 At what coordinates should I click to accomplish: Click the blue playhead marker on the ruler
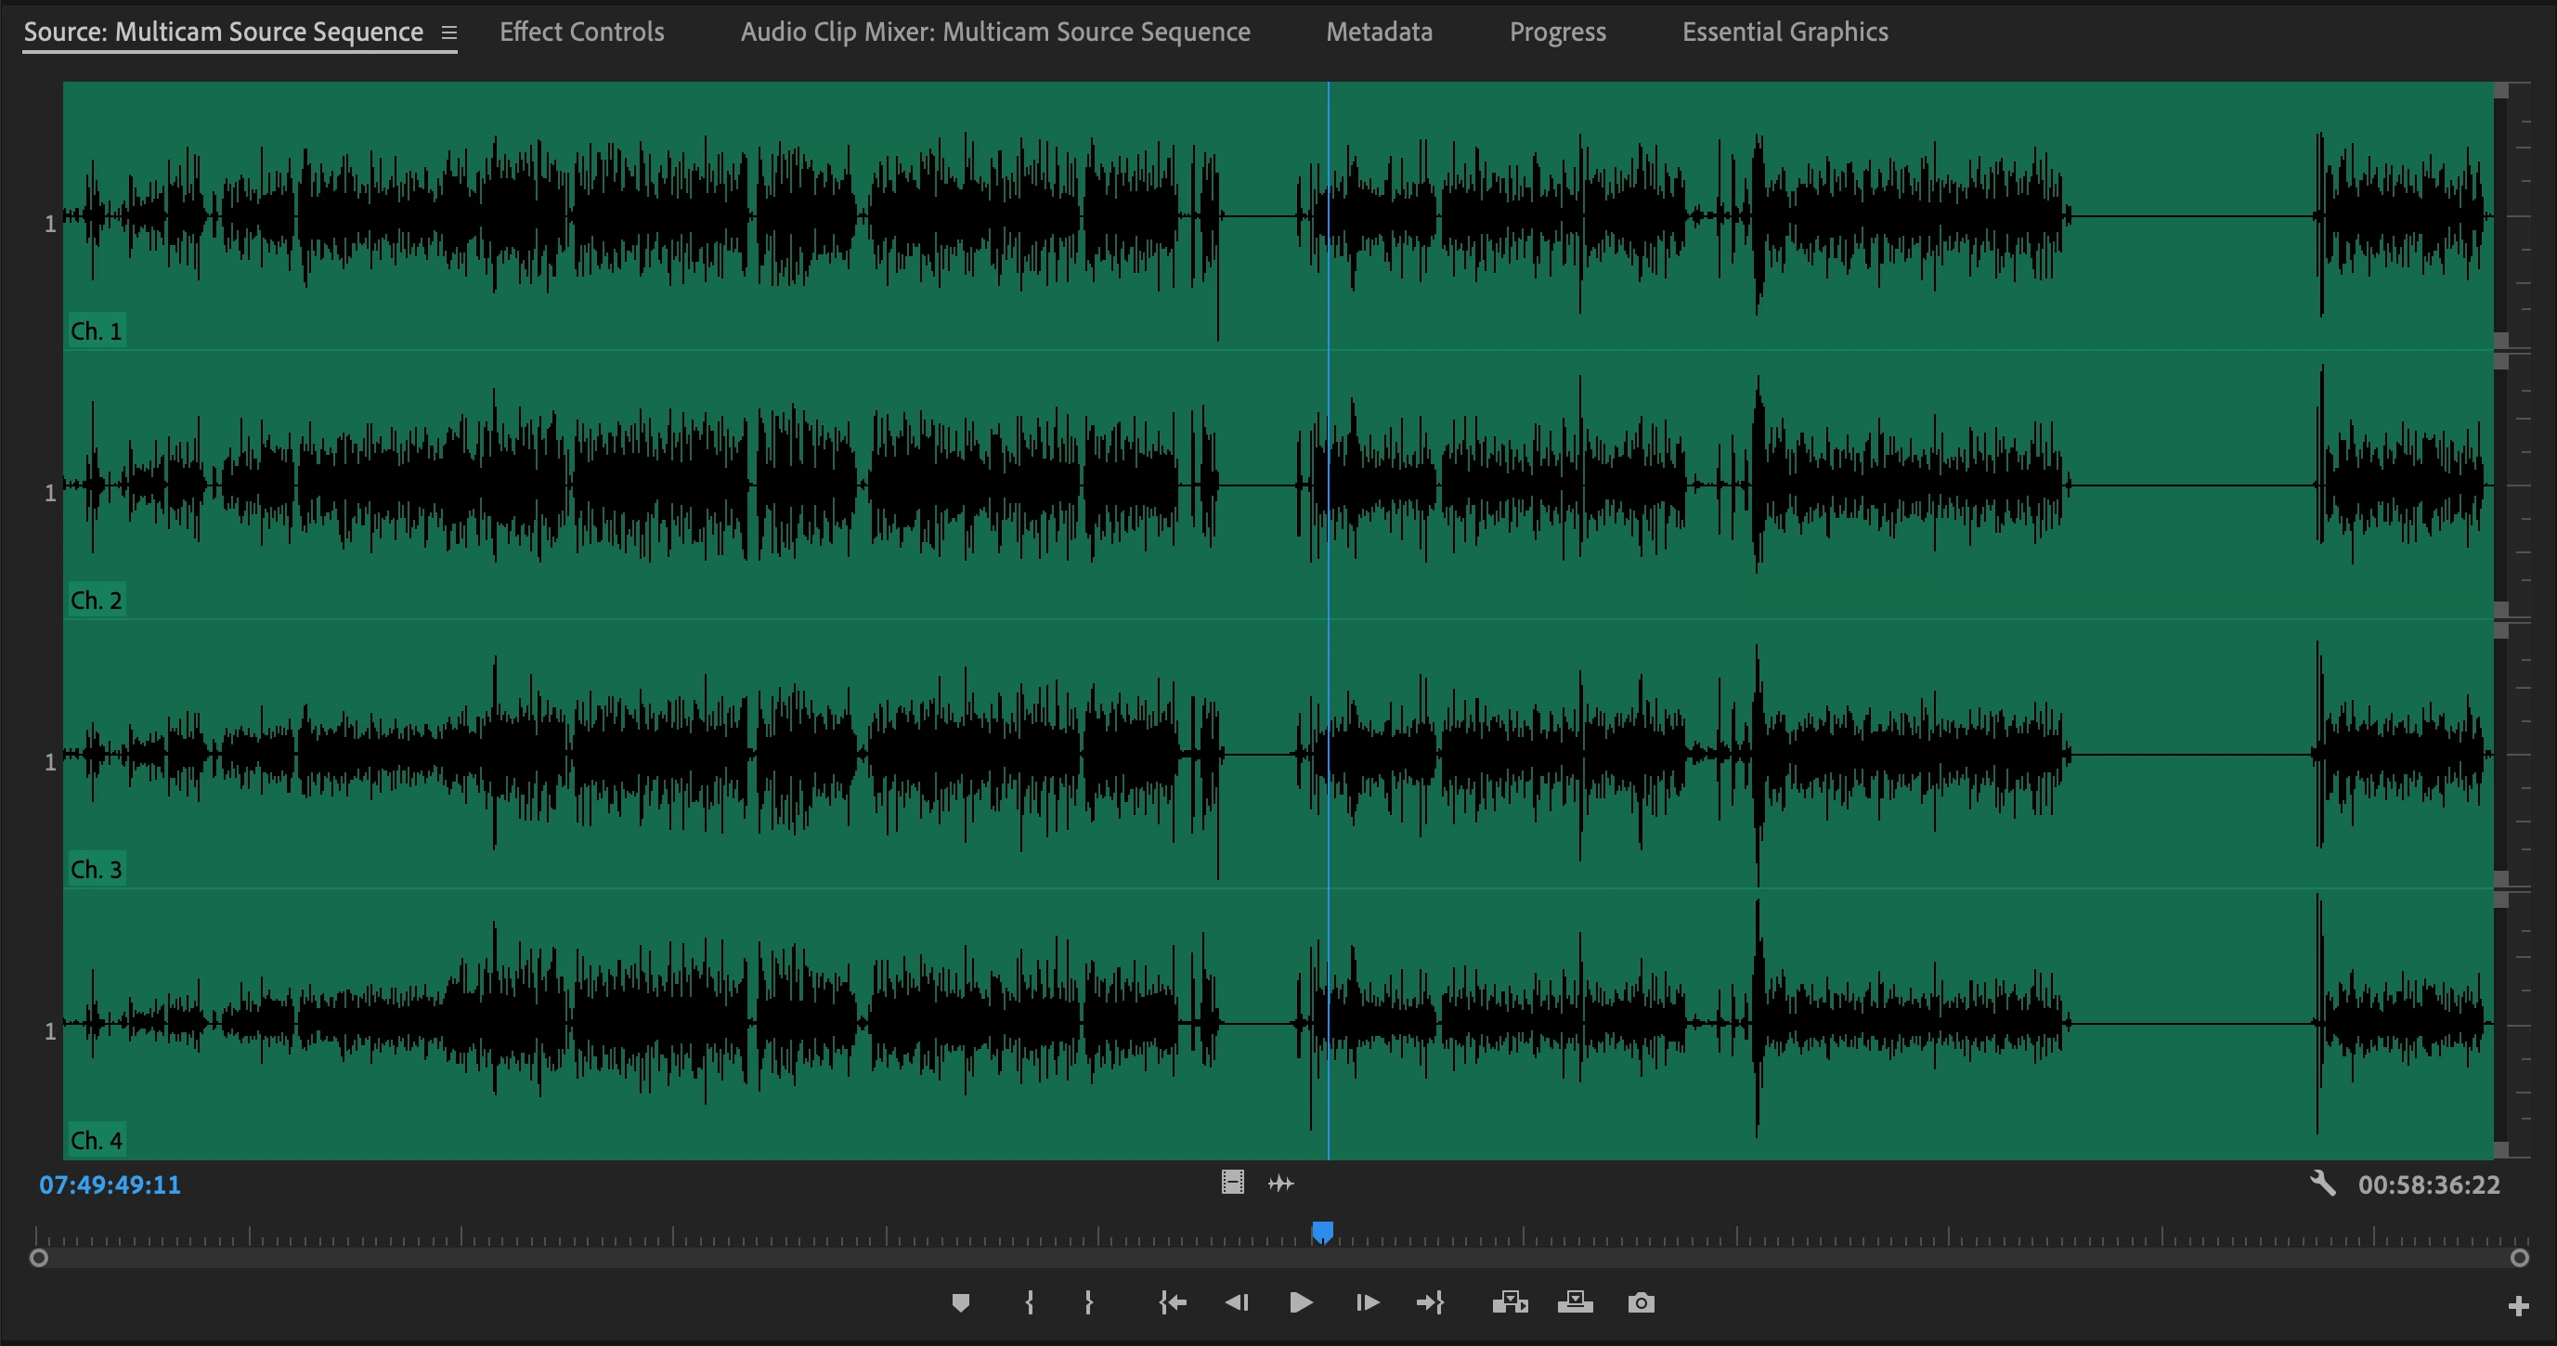1322,1232
